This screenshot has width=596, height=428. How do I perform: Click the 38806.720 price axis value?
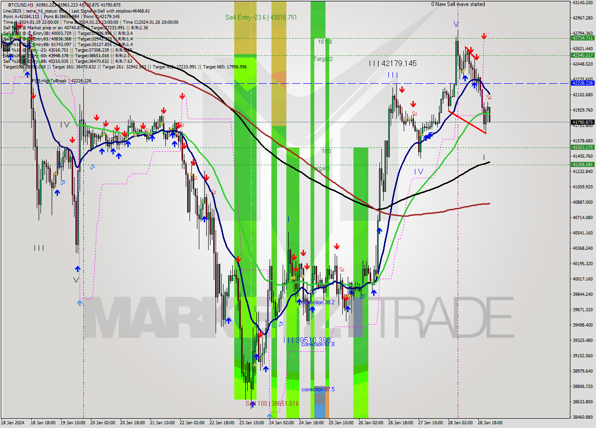[582, 386]
